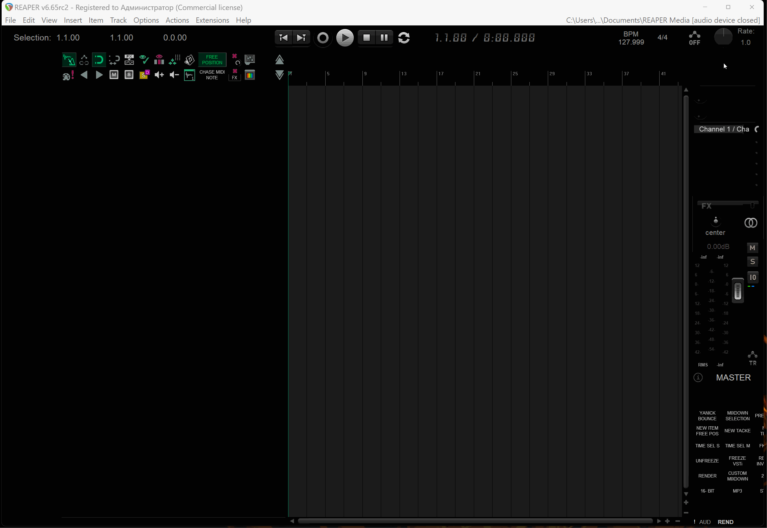Viewport: 767px width, 528px height.
Task: Open the Actions menu
Action: click(177, 20)
